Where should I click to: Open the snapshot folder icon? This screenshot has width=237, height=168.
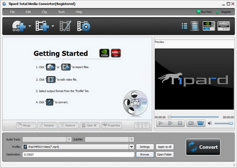click(x=201, y=123)
